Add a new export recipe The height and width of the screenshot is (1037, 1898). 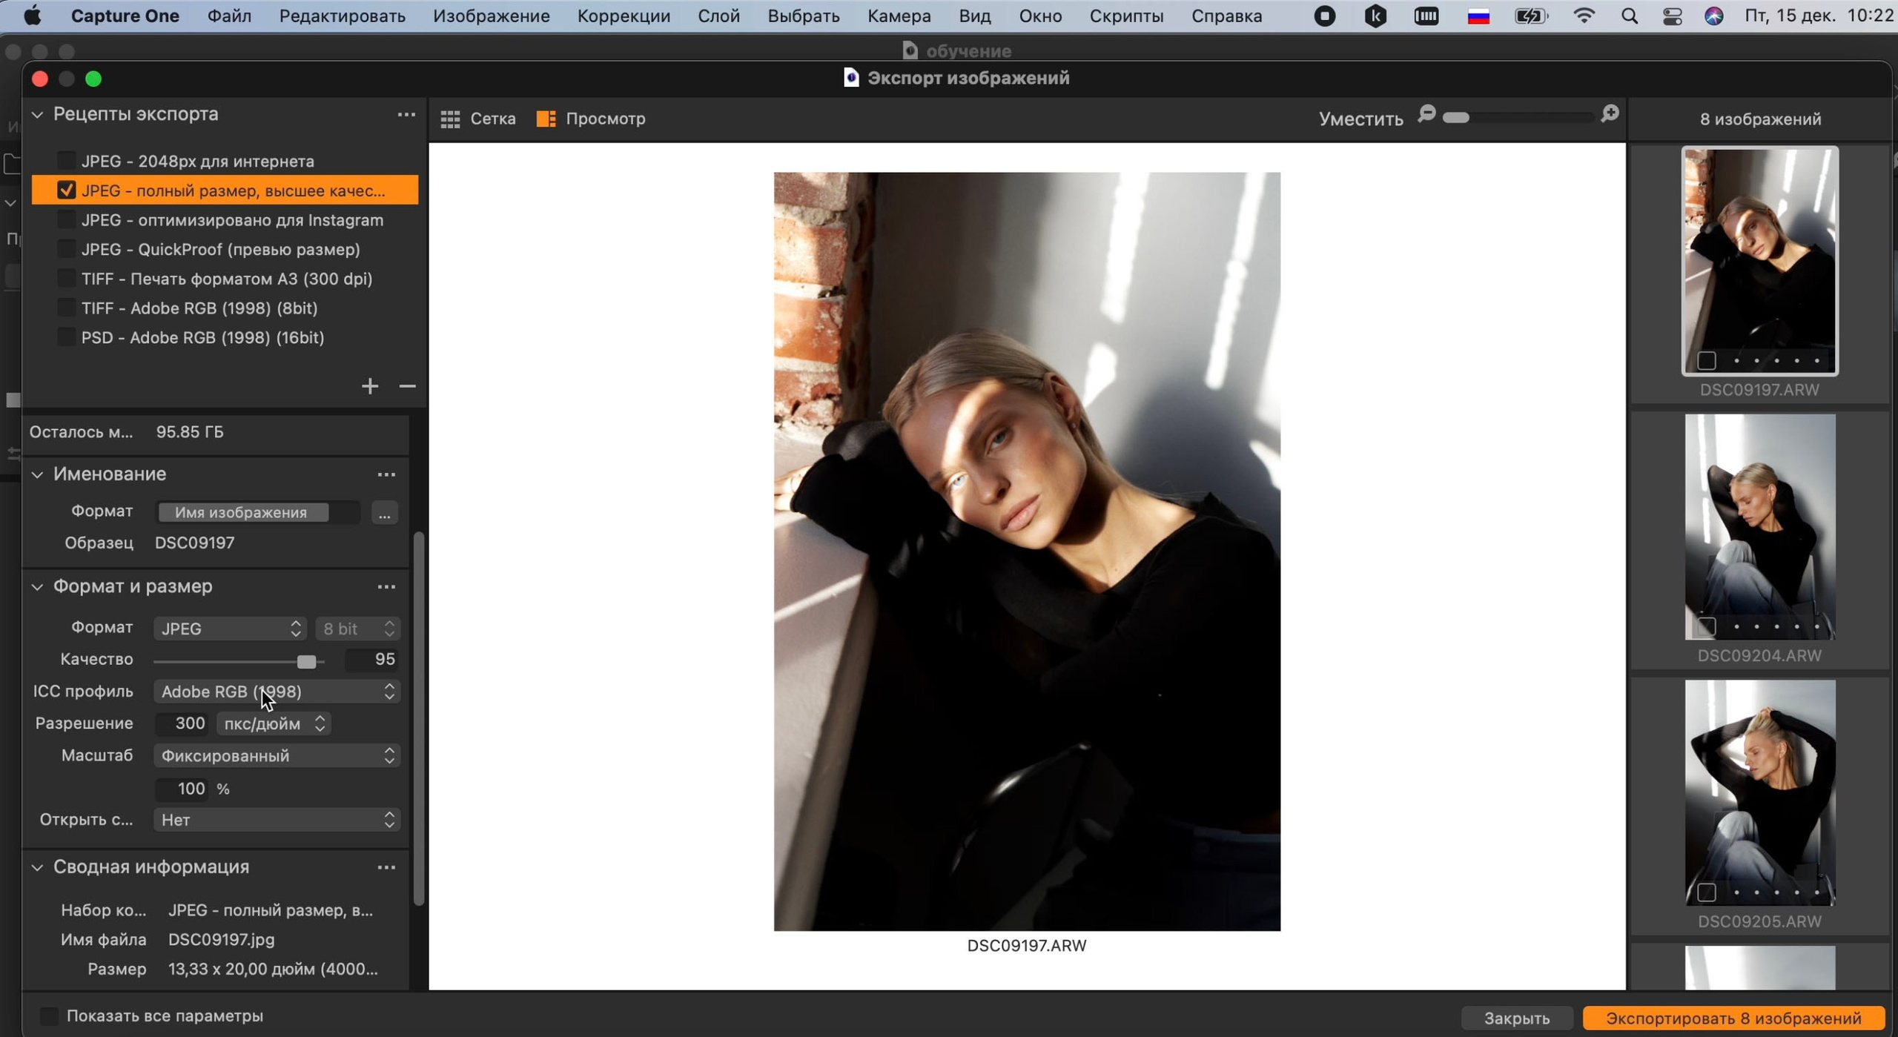(369, 386)
